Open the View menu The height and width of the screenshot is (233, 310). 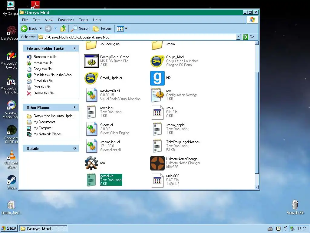(49, 20)
